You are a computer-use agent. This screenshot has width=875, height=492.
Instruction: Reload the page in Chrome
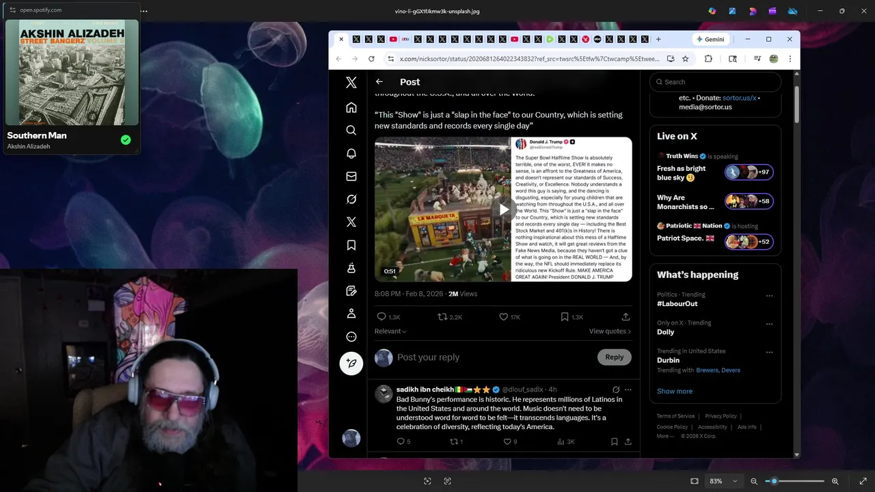click(371, 59)
